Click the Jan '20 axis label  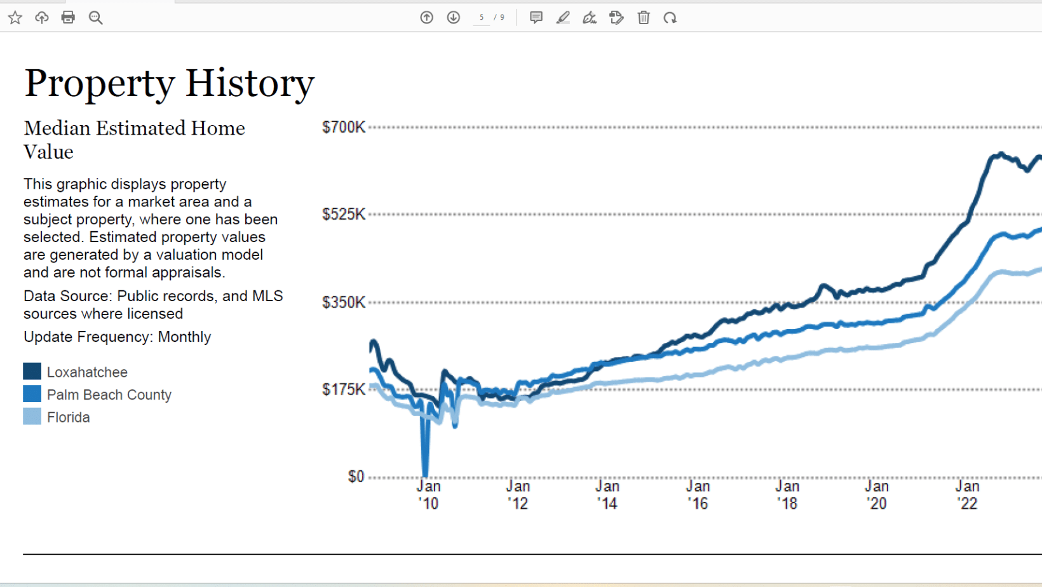[x=877, y=495]
